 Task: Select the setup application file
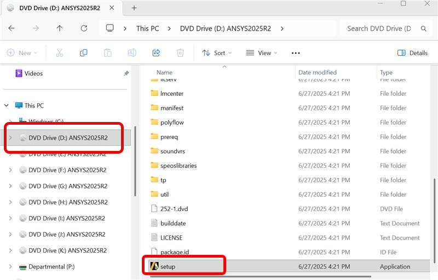tap(168, 267)
